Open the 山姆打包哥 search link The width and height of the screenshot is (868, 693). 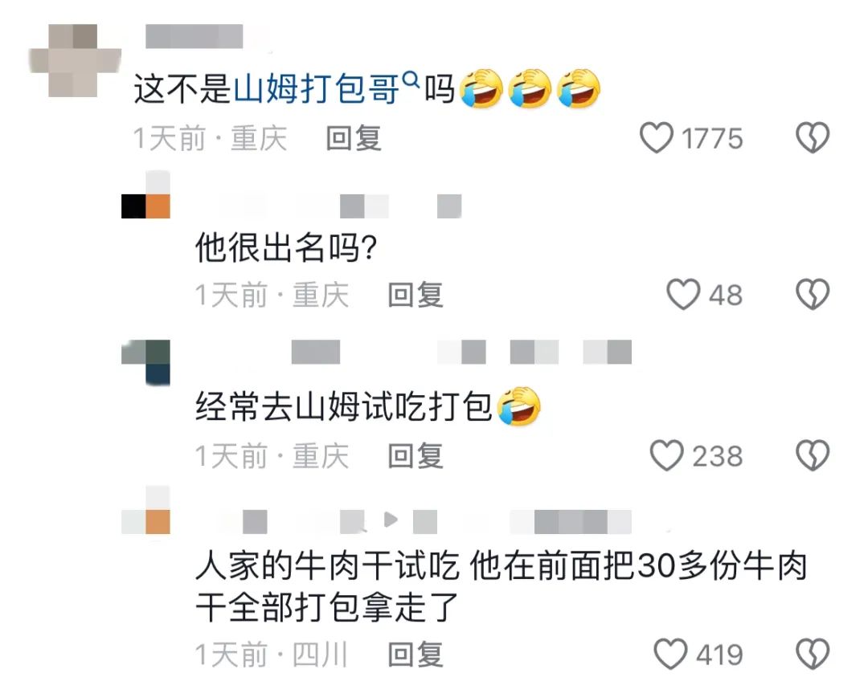click(x=316, y=89)
